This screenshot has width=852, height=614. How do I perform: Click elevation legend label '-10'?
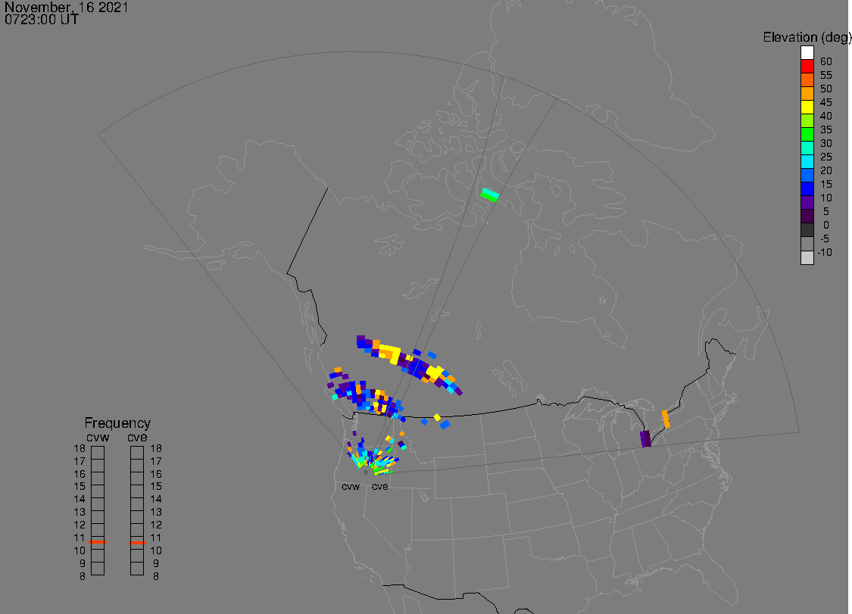click(825, 252)
